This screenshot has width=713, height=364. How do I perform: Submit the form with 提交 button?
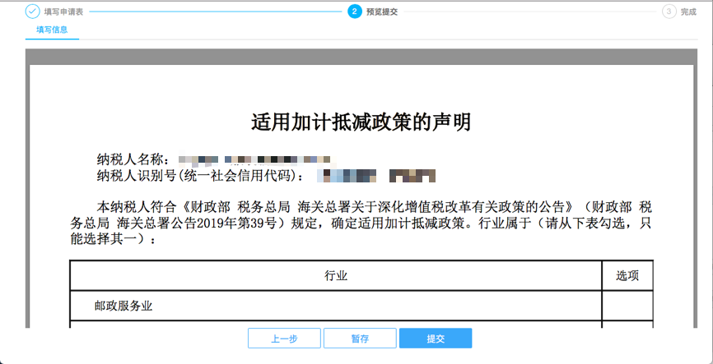point(436,339)
